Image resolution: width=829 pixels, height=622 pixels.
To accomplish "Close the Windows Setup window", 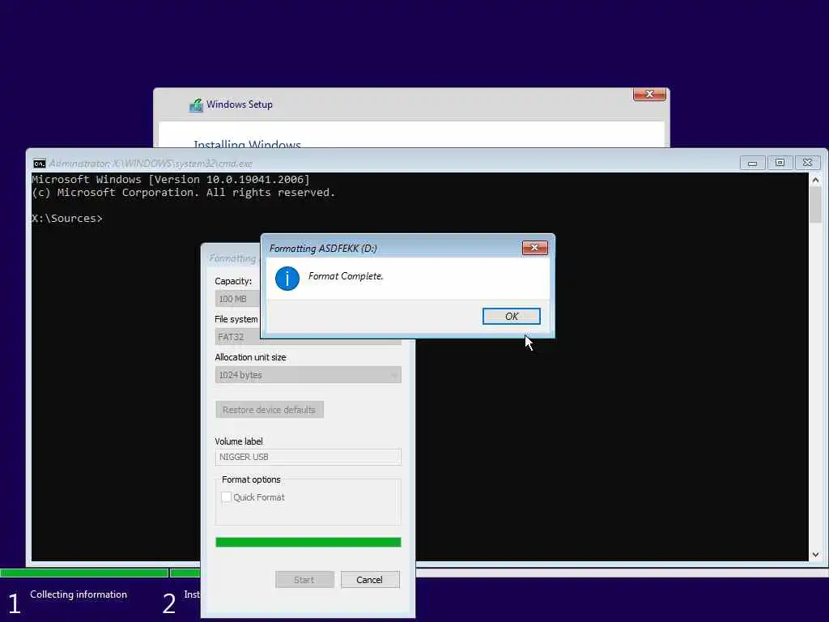I will point(649,94).
